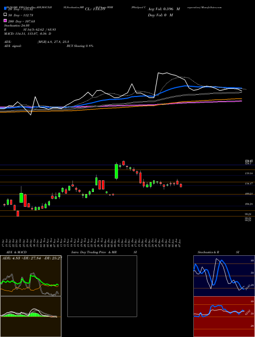Select the '200 Day = 107.63' legend text

pyautogui.click(x=21, y=21)
